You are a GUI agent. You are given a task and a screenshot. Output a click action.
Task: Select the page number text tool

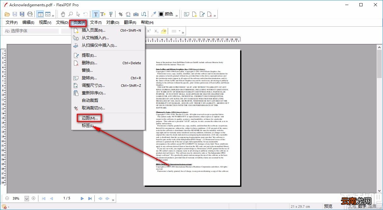(111, 14)
